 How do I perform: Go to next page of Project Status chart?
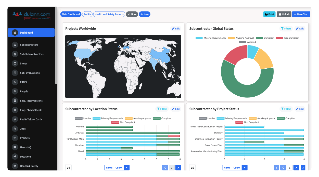click(296, 168)
